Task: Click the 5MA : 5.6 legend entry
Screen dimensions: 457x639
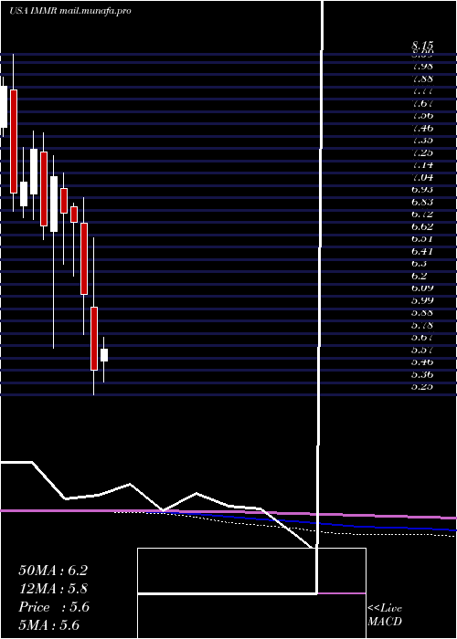Action: point(49,625)
